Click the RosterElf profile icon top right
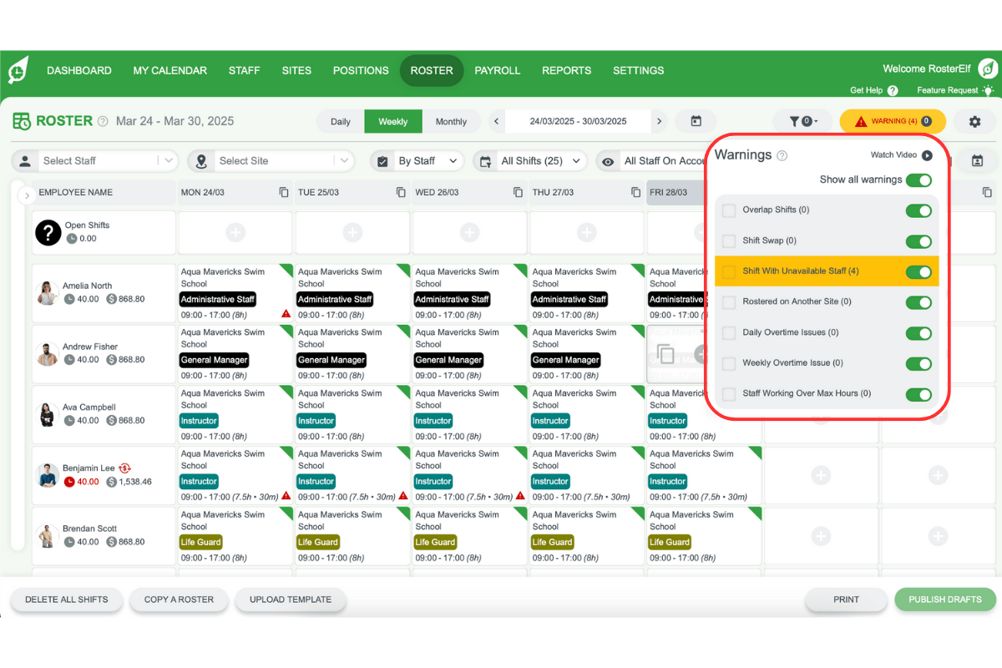The height and width of the screenshot is (668, 1002). [988, 70]
